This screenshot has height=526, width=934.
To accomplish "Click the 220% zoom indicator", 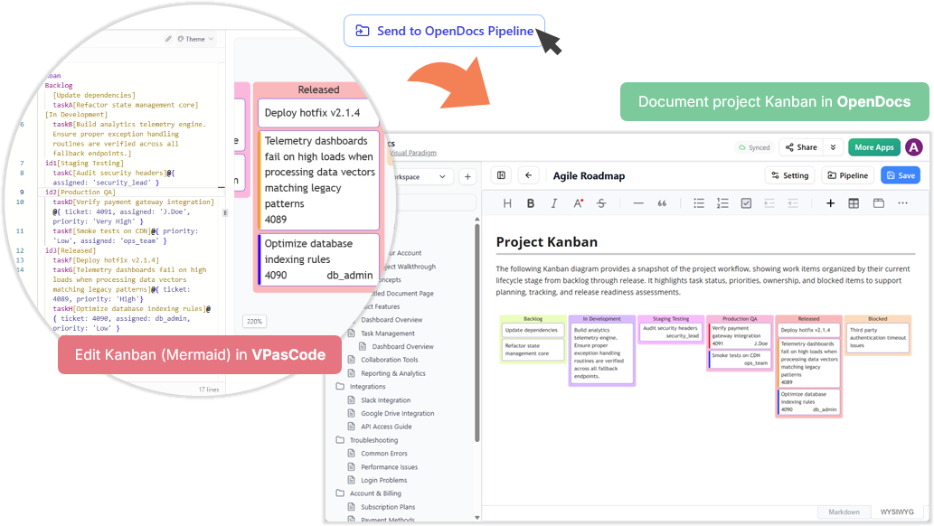I will pos(254,321).
